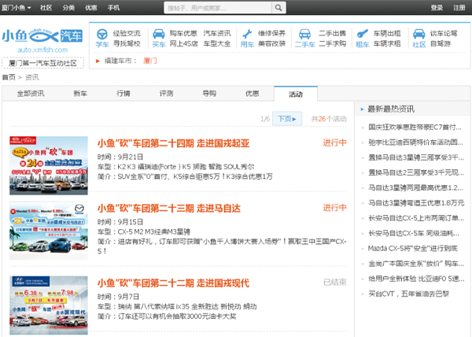The height and width of the screenshot is (337, 472).
Task: Click the 小鱼汽车 logo
Action: [x=42, y=36]
